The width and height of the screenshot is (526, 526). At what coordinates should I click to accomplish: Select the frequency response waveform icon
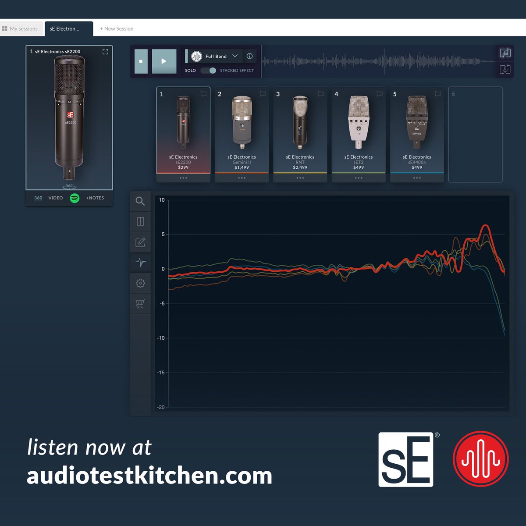click(x=140, y=263)
